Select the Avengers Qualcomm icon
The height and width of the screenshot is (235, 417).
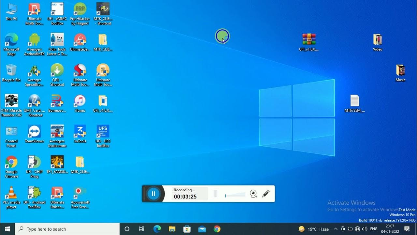pos(57,136)
